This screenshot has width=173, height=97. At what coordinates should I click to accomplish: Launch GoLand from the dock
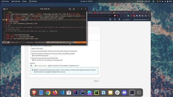[83, 92]
